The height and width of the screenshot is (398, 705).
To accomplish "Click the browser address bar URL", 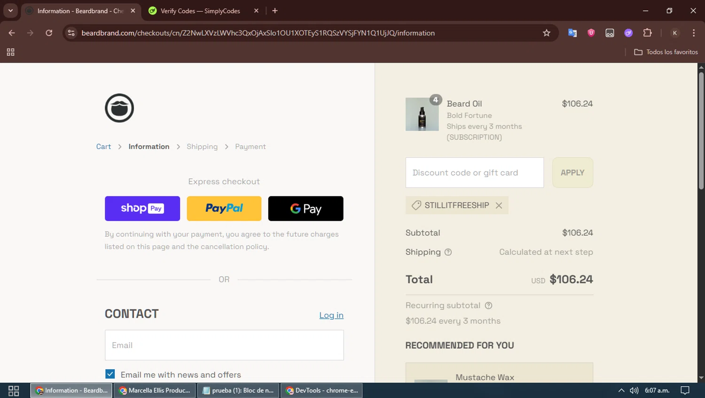I will click(258, 33).
